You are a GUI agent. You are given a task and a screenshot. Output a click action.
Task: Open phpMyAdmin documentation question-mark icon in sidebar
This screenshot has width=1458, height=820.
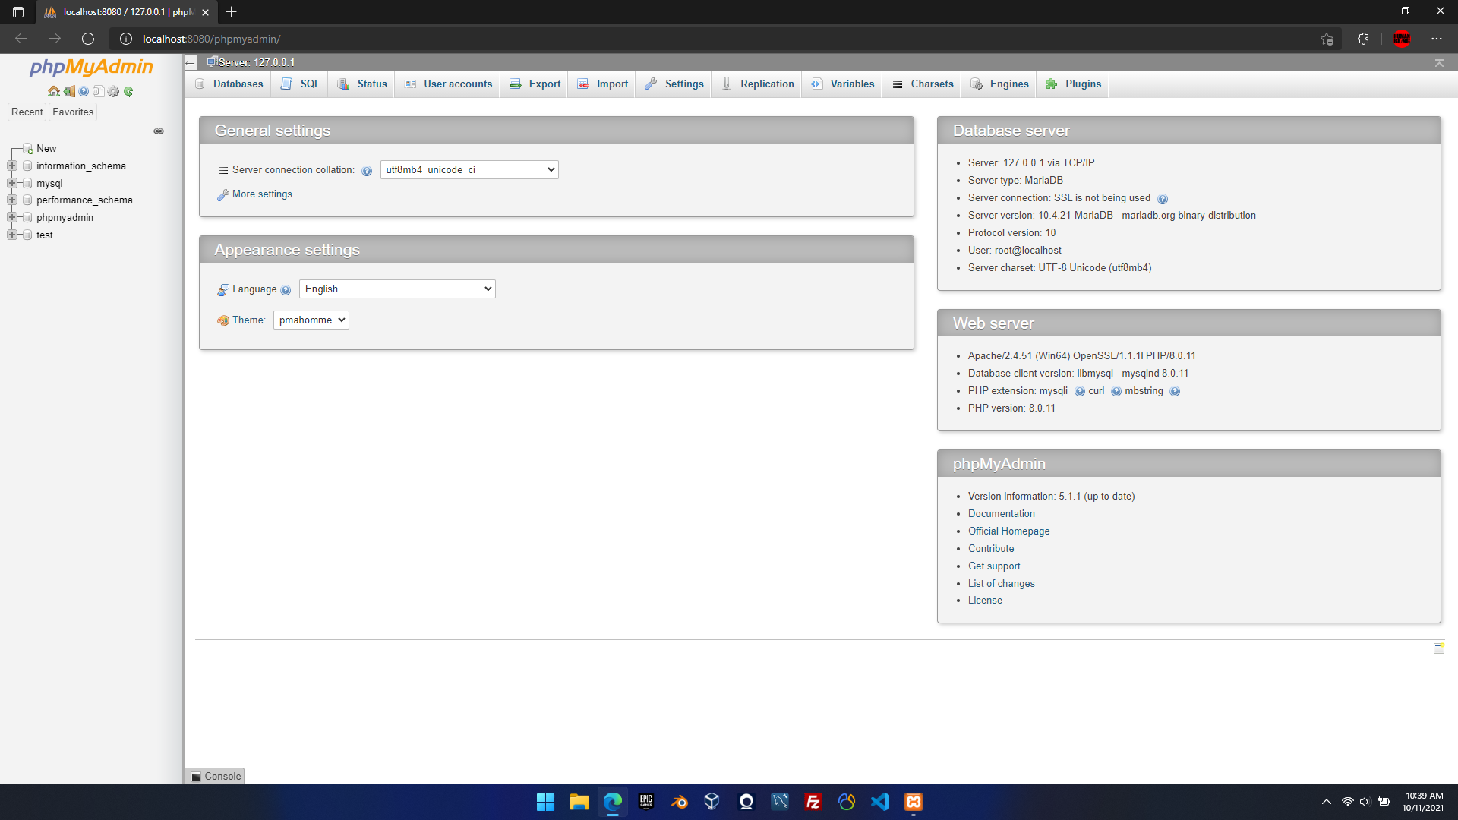(84, 92)
